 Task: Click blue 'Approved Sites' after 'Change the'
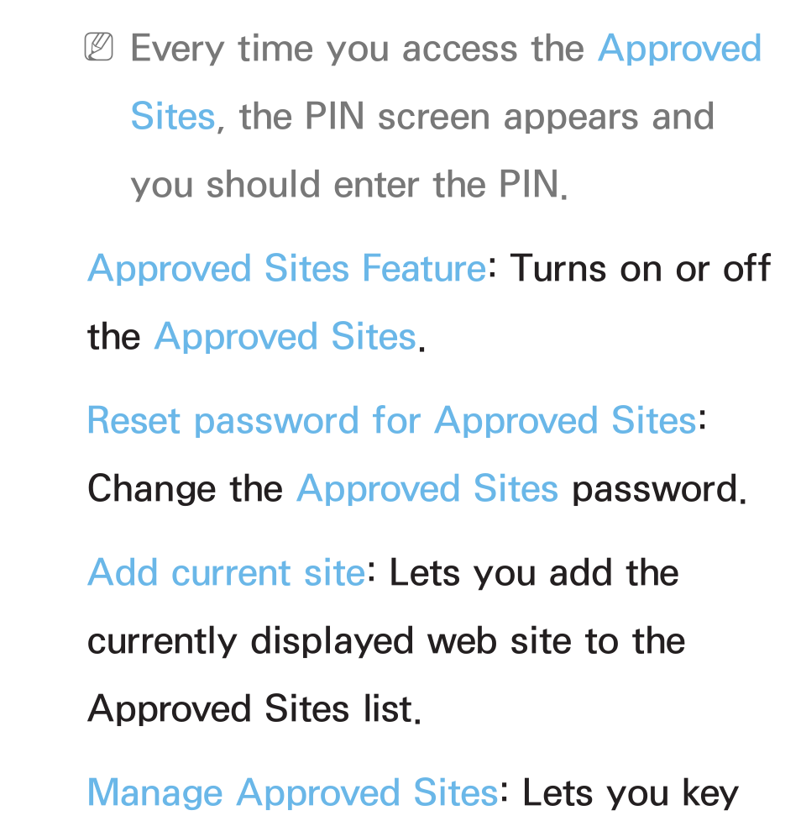pyautogui.click(x=427, y=489)
